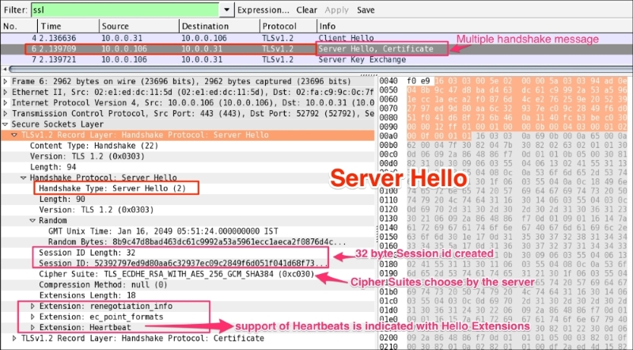Viewport: 633px width, 350px height.
Task: Sort by the Source column header
Action: pos(139,26)
